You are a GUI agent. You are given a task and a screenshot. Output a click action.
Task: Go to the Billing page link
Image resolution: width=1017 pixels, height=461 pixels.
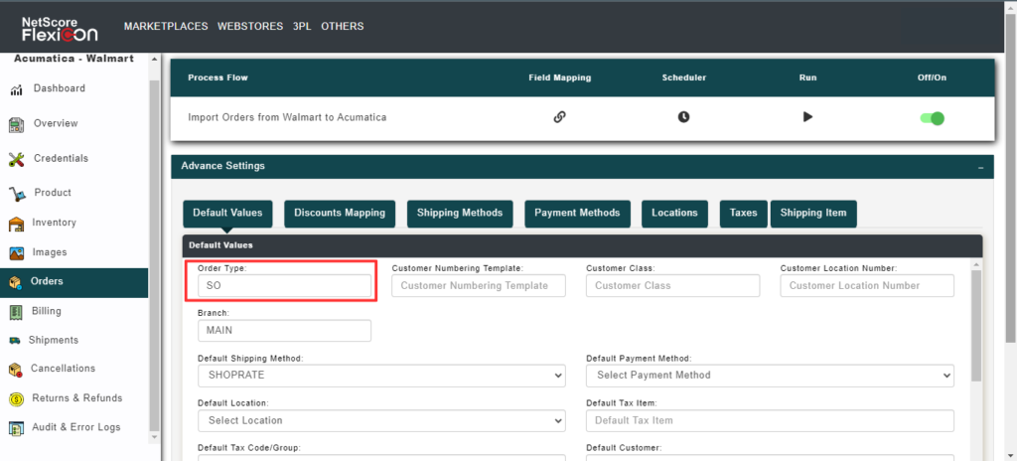pos(47,311)
